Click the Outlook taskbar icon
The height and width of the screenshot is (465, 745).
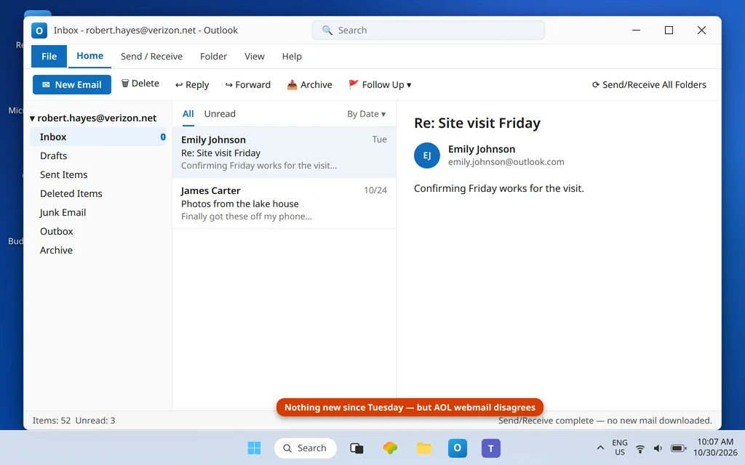pyautogui.click(x=457, y=448)
